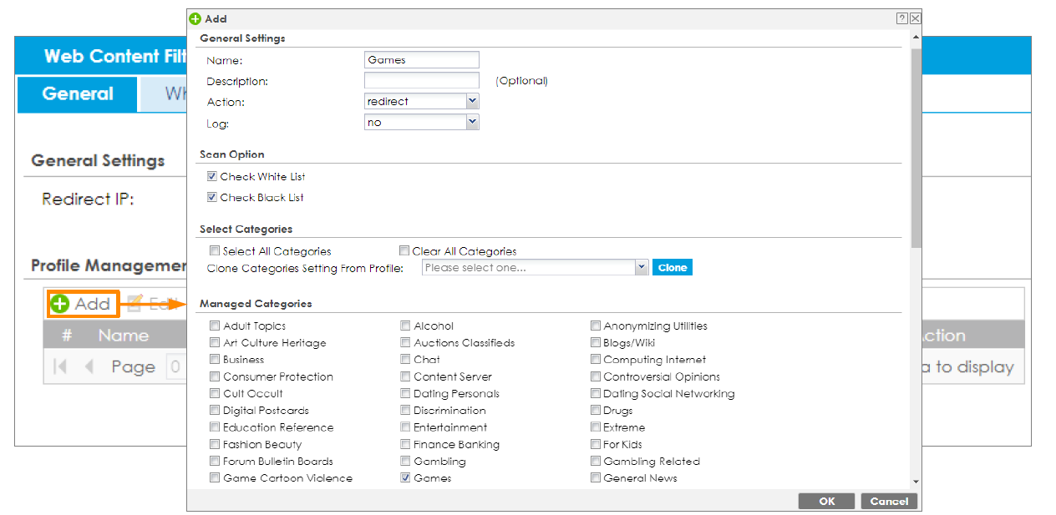Dismiss the dialog via Cancel
The height and width of the screenshot is (515, 1056).
point(889,501)
